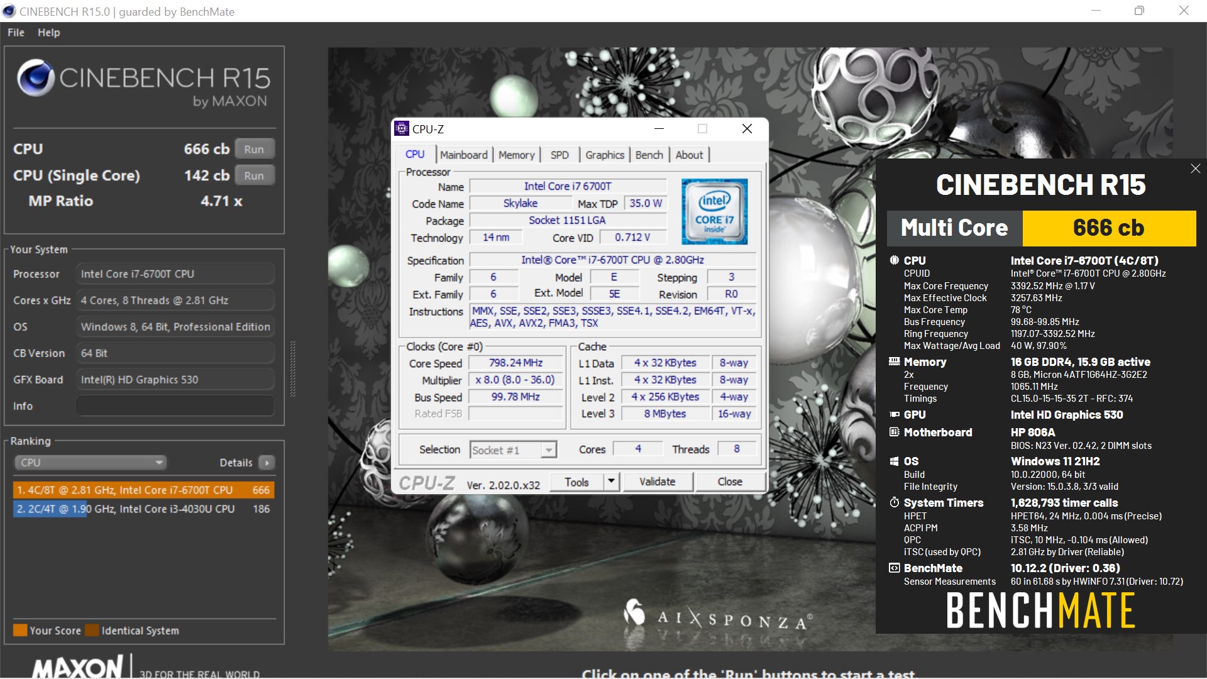Screen dimensions: 1207x679
Task: Click the CB Version 64 Bit field
Action: [175, 353]
